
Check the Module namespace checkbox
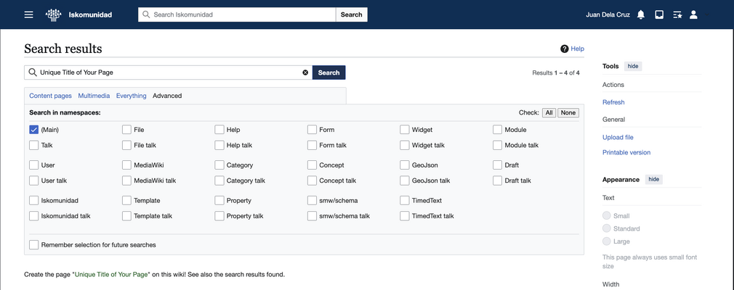click(x=497, y=130)
